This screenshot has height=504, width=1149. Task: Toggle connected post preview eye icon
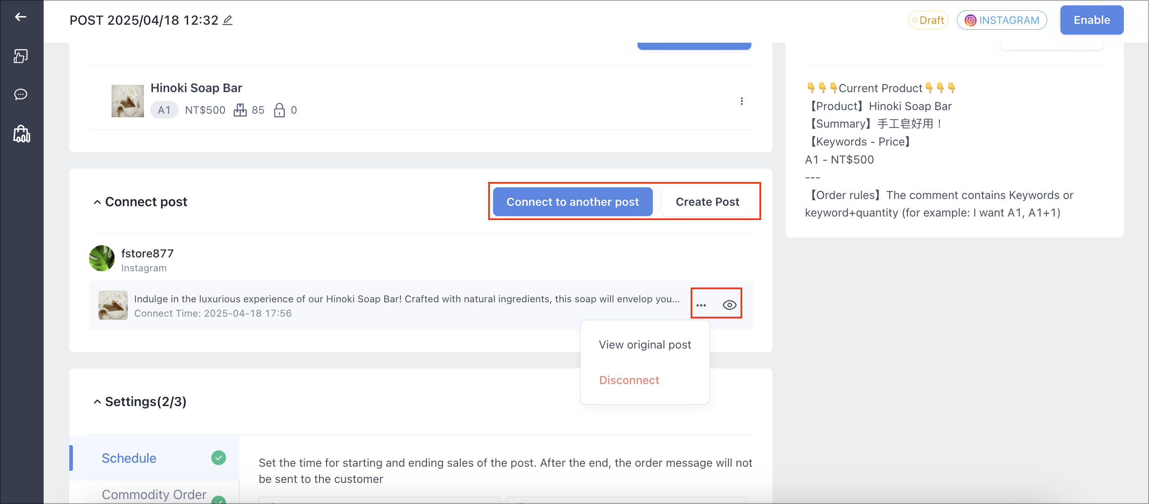(729, 305)
